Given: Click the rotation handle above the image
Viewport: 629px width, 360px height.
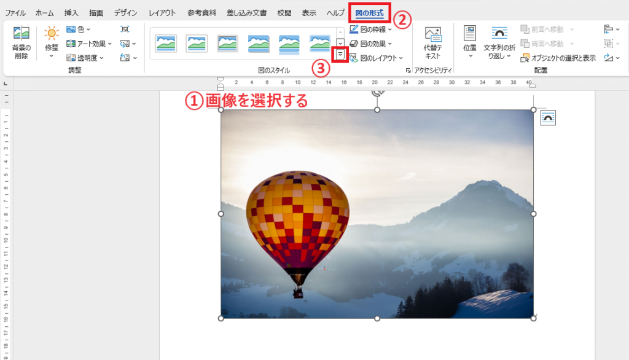Looking at the screenshot, I should 377,93.
